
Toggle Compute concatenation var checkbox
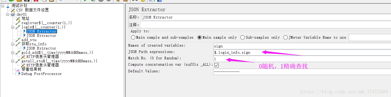[x=217, y=65]
